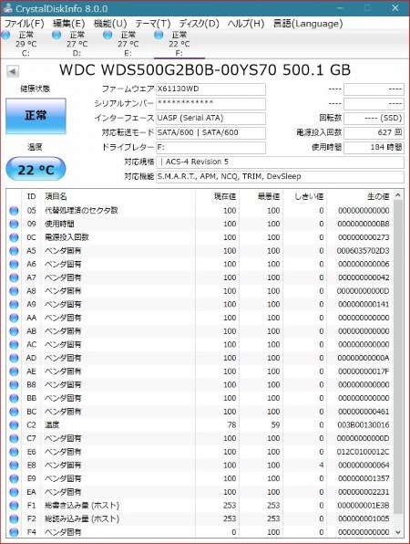Select disk C: at 29 °C
The width and height of the screenshot is (410, 544).
coord(26,44)
